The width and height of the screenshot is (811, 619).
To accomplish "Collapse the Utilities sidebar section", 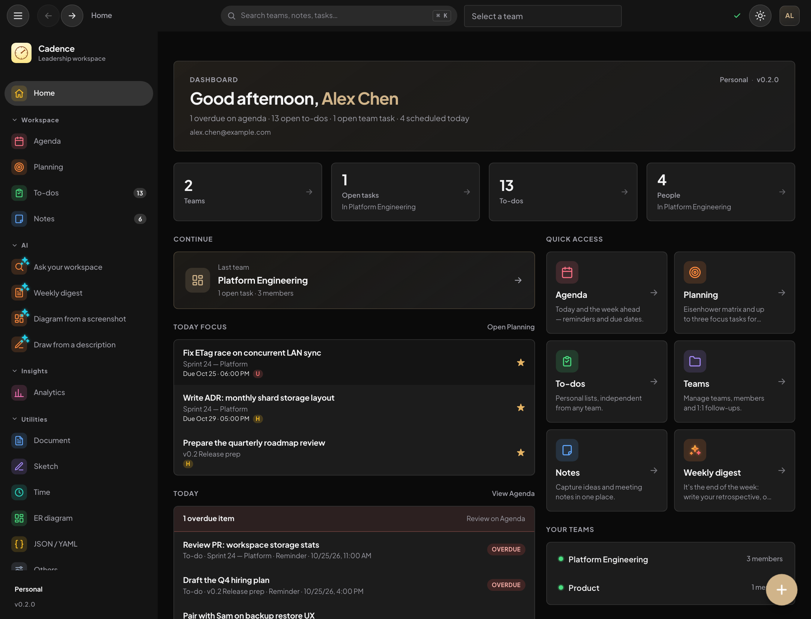I will coord(30,419).
